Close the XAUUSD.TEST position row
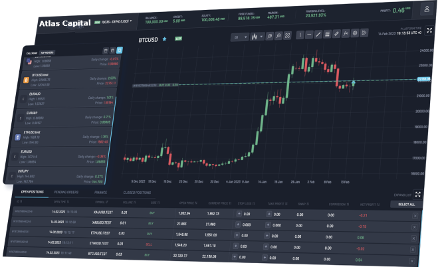Image resolution: width=438 pixels, height=267 pixels. click(414, 215)
